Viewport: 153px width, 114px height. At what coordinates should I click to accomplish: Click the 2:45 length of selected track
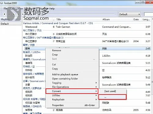pyautogui.click(x=148, y=48)
